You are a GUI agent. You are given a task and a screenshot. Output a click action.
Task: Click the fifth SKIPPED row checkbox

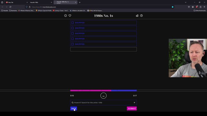coord(72,44)
